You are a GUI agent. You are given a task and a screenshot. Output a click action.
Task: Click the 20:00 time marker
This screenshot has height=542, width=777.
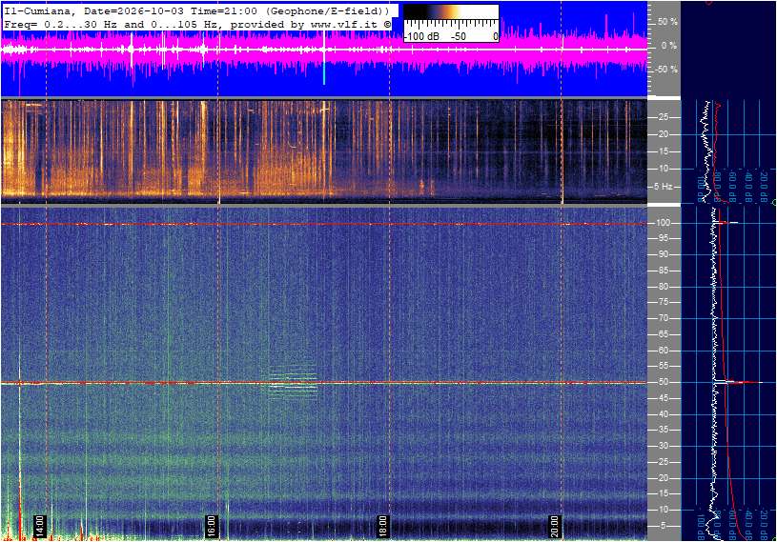click(x=554, y=526)
